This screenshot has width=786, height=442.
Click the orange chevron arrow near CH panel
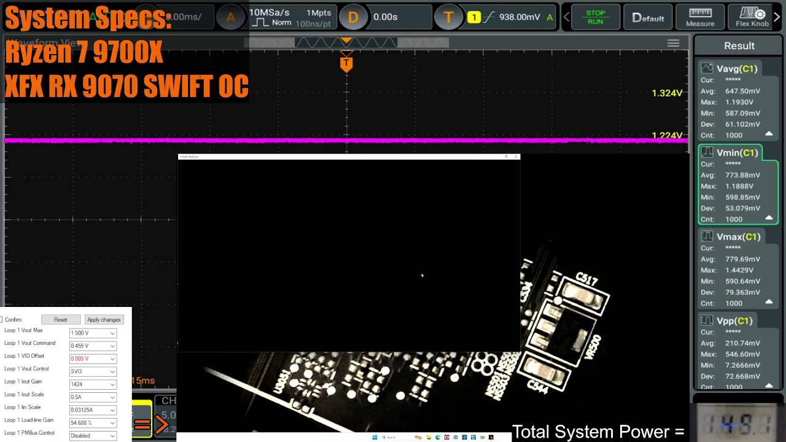pyautogui.click(x=163, y=424)
